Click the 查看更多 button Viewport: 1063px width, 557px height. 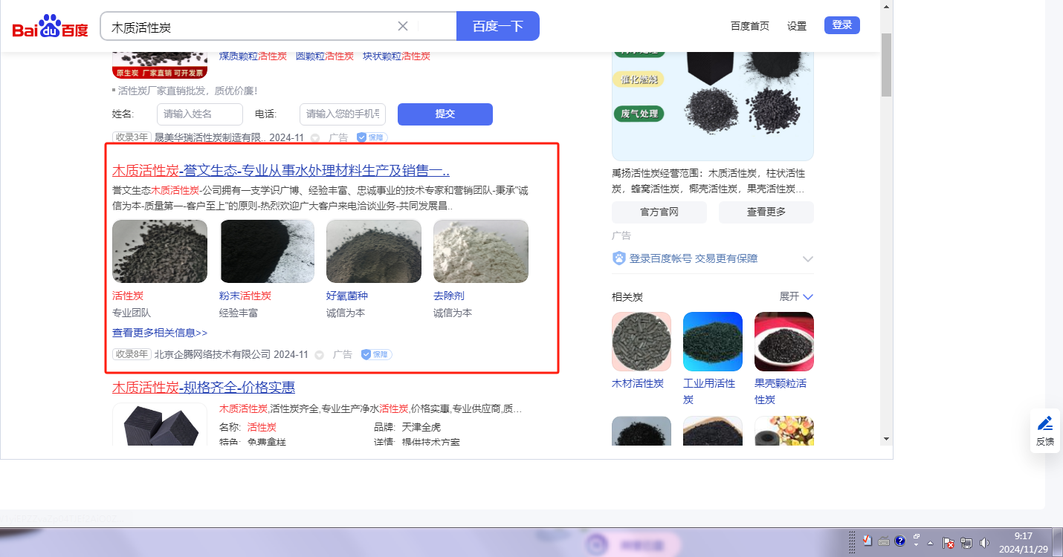766,212
